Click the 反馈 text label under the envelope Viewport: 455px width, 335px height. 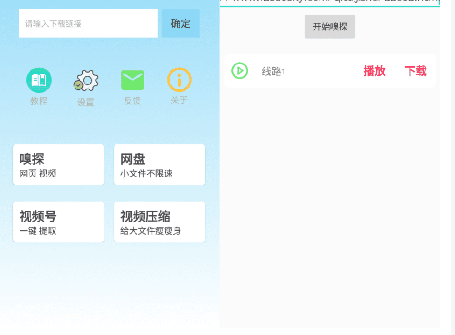pyautogui.click(x=132, y=101)
